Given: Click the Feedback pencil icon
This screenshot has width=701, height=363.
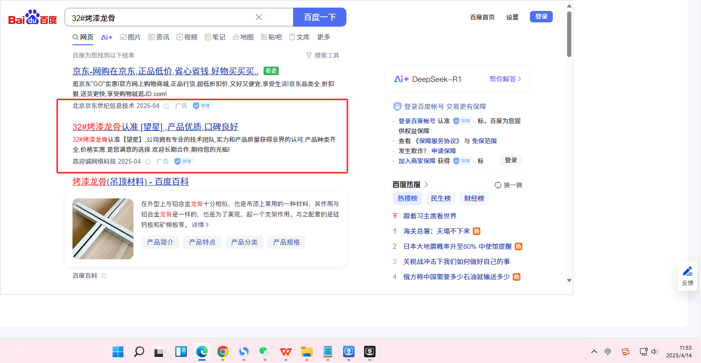Looking at the screenshot, I should coord(687,272).
